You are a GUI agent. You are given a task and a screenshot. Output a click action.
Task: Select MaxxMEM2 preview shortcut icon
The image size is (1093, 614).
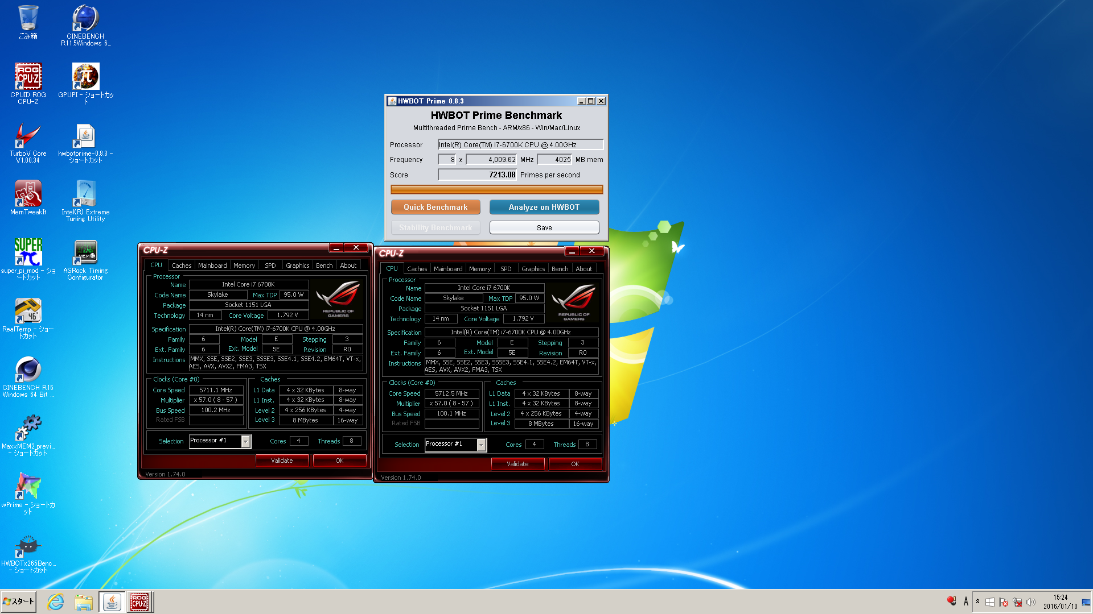[x=28, y=435]
